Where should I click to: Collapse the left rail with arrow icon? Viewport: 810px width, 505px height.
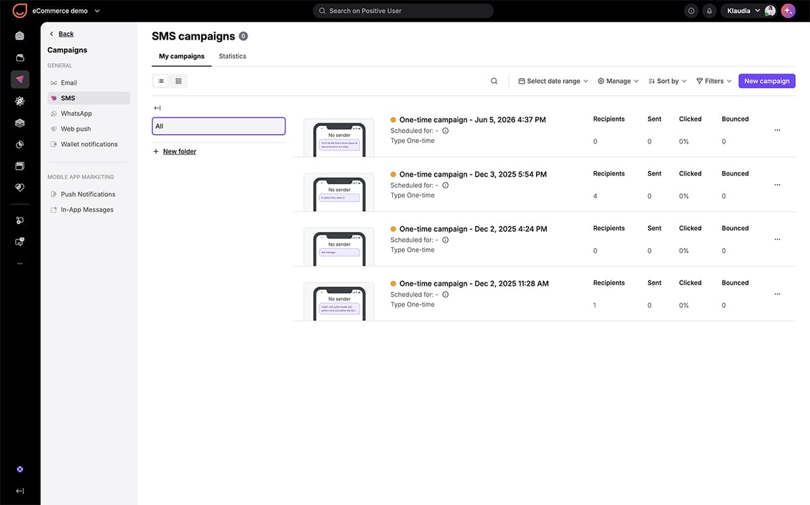click(x=20, y=492)
